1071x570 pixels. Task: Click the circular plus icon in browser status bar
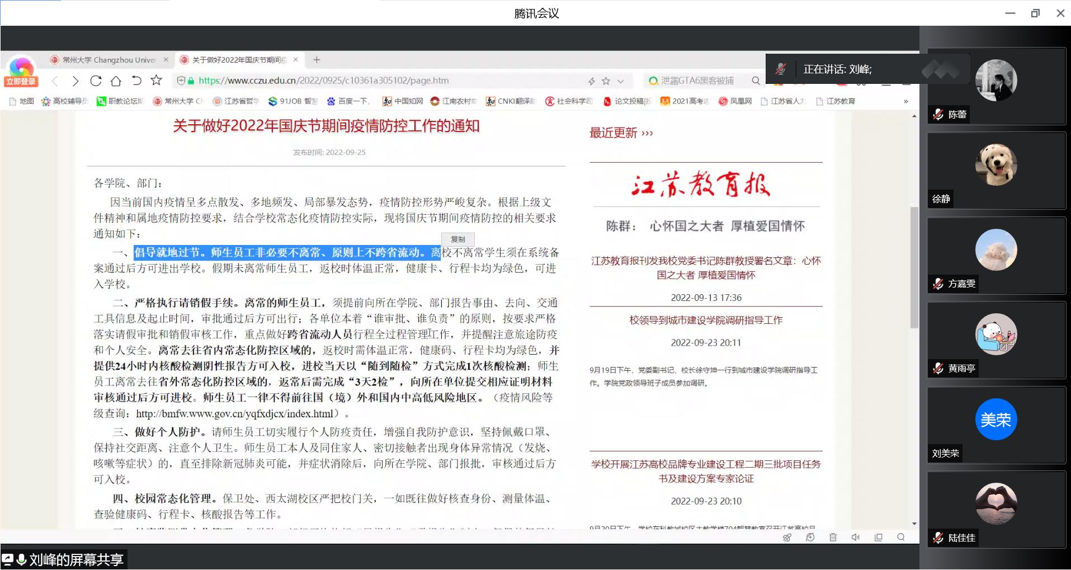pos(810,538)
